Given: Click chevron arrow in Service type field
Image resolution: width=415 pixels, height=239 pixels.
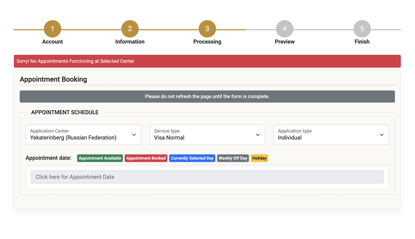Looking at the screenshot, I should (x=258, y=135).
